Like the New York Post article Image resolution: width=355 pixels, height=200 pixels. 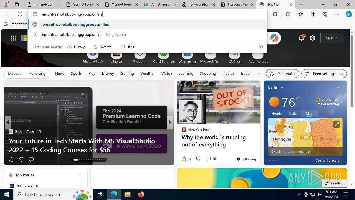pos(184,159)
